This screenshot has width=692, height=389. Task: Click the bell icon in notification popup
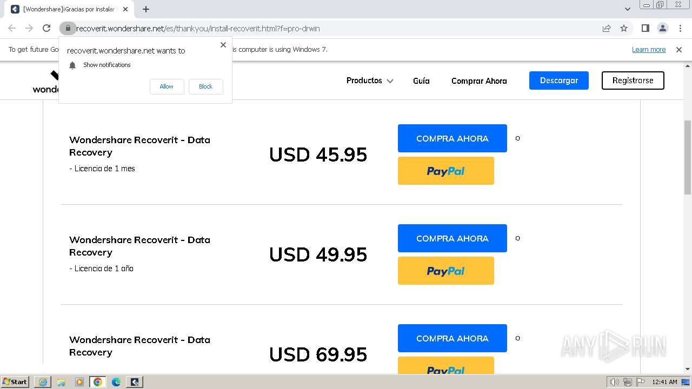[x=72, y=65]
